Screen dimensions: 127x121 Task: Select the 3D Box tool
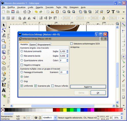pyautogui.click(x=4, y=52)
